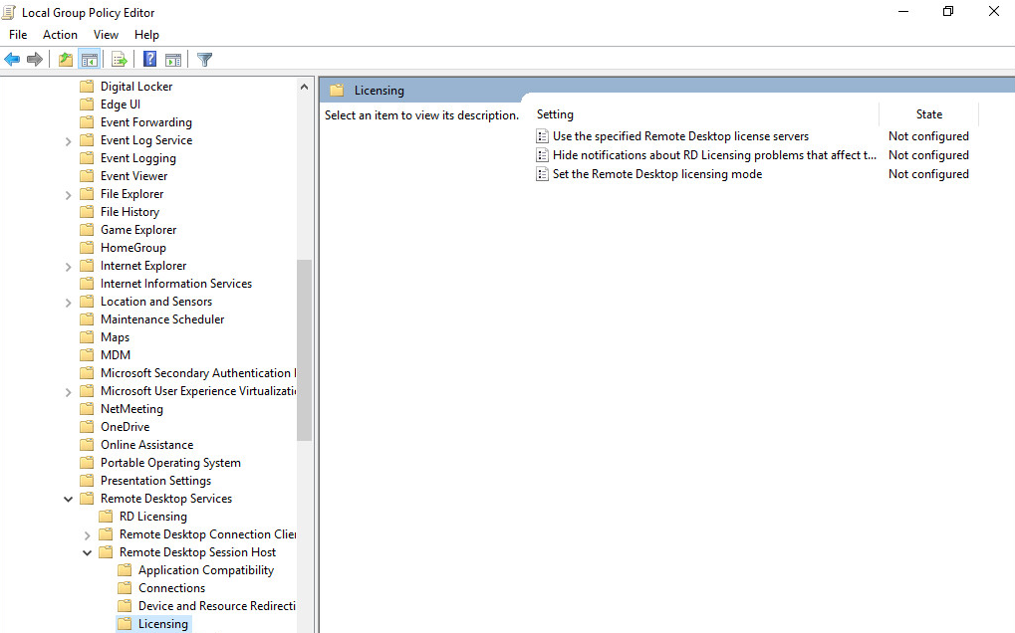Expand the Event Log Service folder
1015x633 pixels.
68,141
